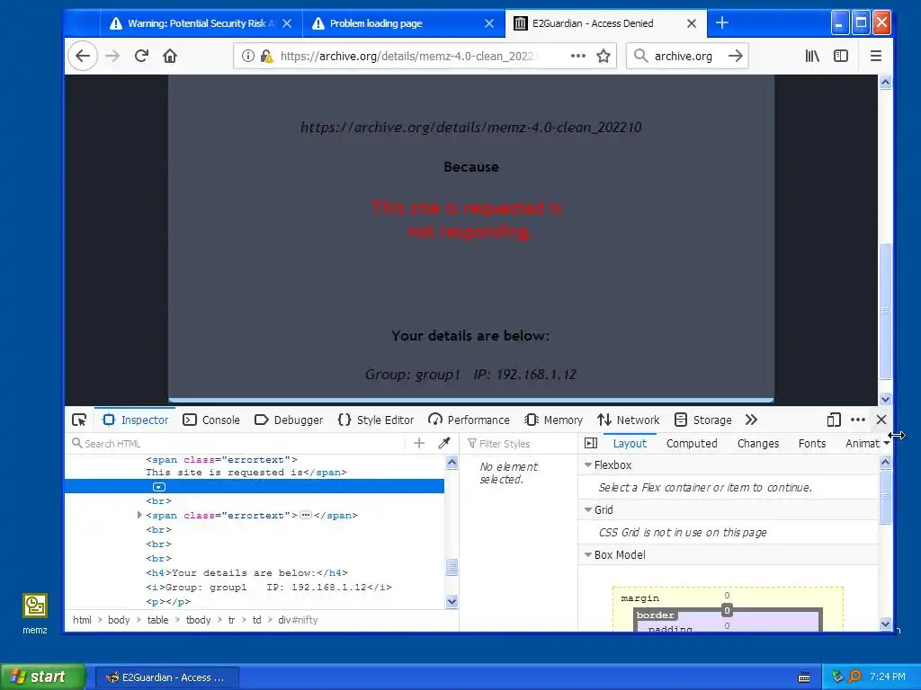Viewport: 921px width, 690px height.
Task: Open the Debugger panel
Action: pyautogui.click(x=289, y=420)
